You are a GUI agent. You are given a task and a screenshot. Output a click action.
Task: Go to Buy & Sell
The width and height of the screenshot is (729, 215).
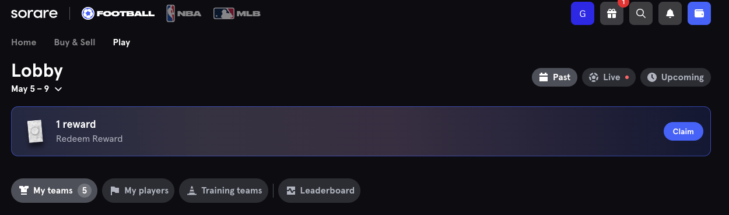pos(75,42)
